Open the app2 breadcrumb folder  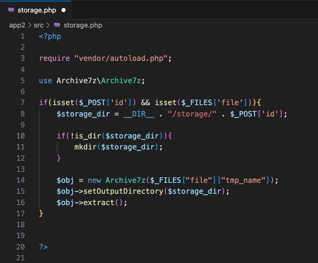17,25
